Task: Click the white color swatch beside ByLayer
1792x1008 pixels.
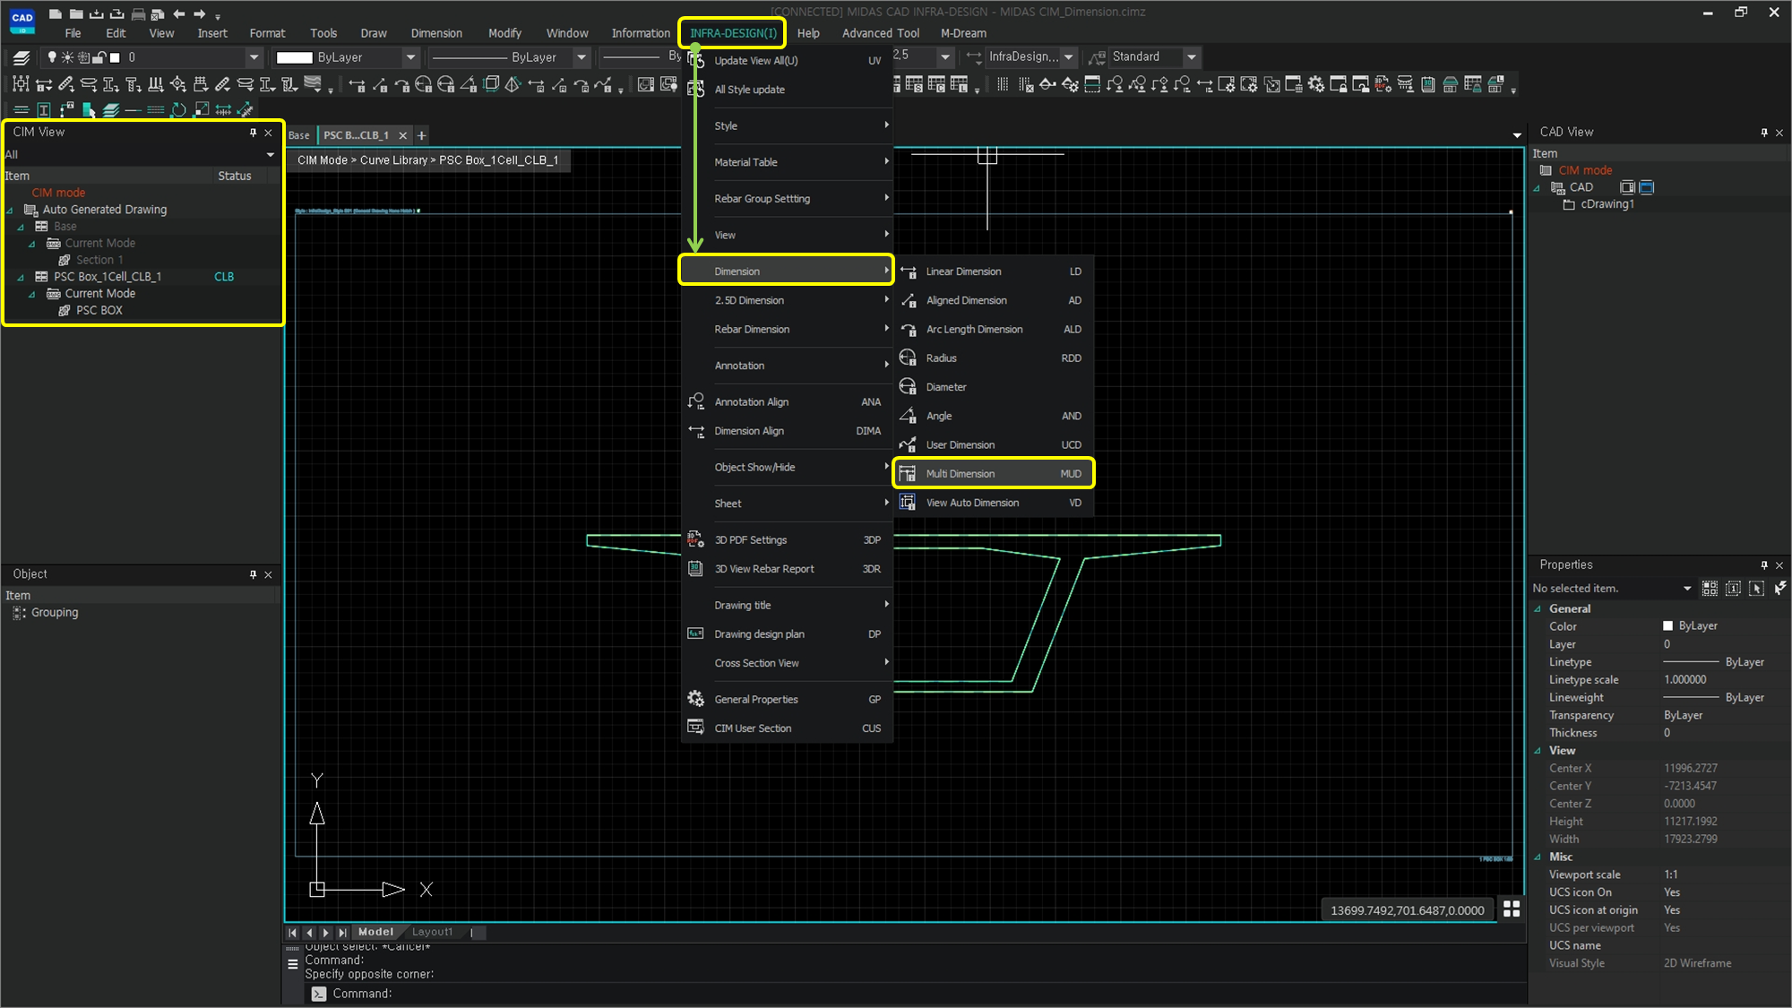Action: tap(294, 57)
